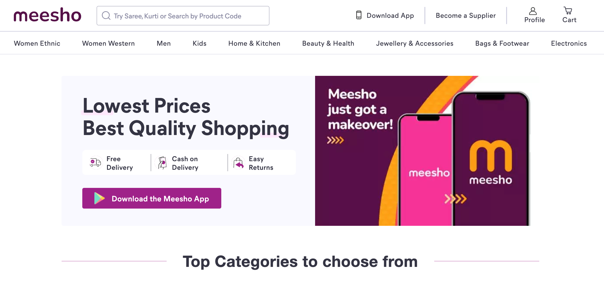Viewport: 604px width, 287px height.
Task: Expand the Home & Kitchen category menu
Action: click(254, 43)
